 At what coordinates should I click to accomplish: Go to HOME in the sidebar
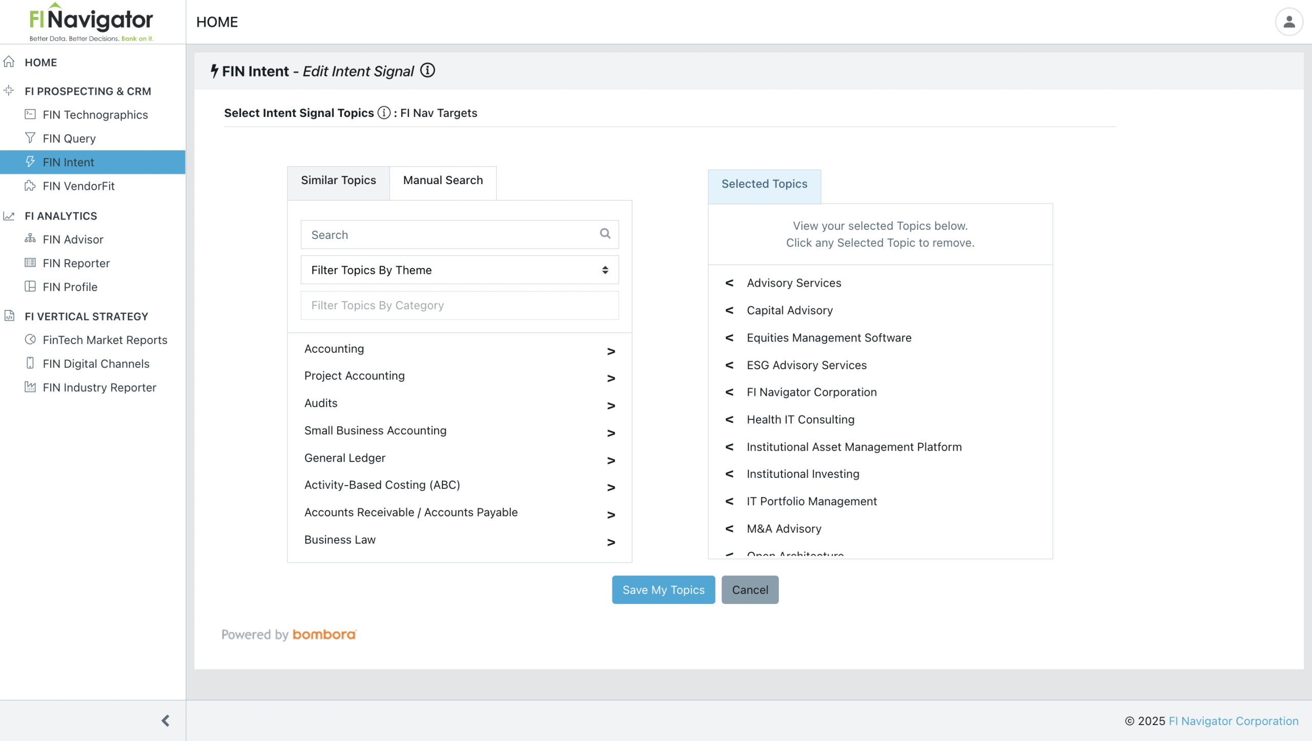tap(40, 62)
